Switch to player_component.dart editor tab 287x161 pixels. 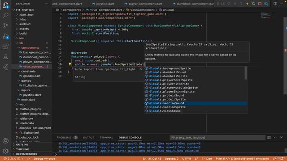click(143, 4)
